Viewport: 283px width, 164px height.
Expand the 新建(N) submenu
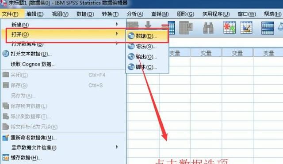63,25
